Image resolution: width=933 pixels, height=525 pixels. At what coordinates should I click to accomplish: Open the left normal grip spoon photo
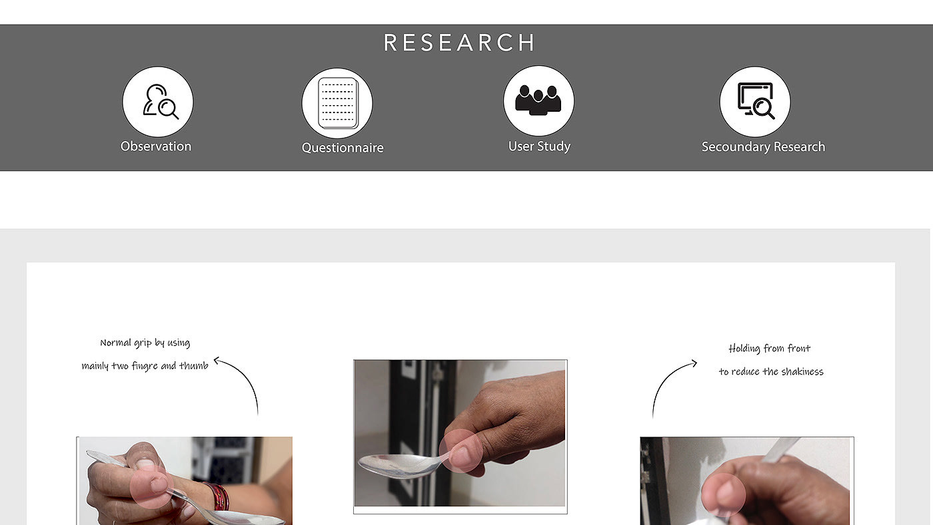click(185, 480)
